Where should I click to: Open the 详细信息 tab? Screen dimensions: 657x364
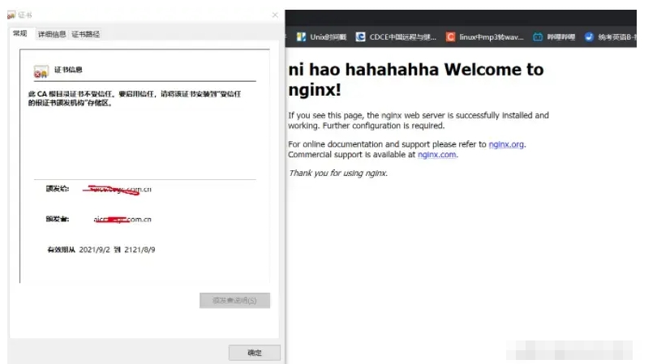[x=52, y=34]
